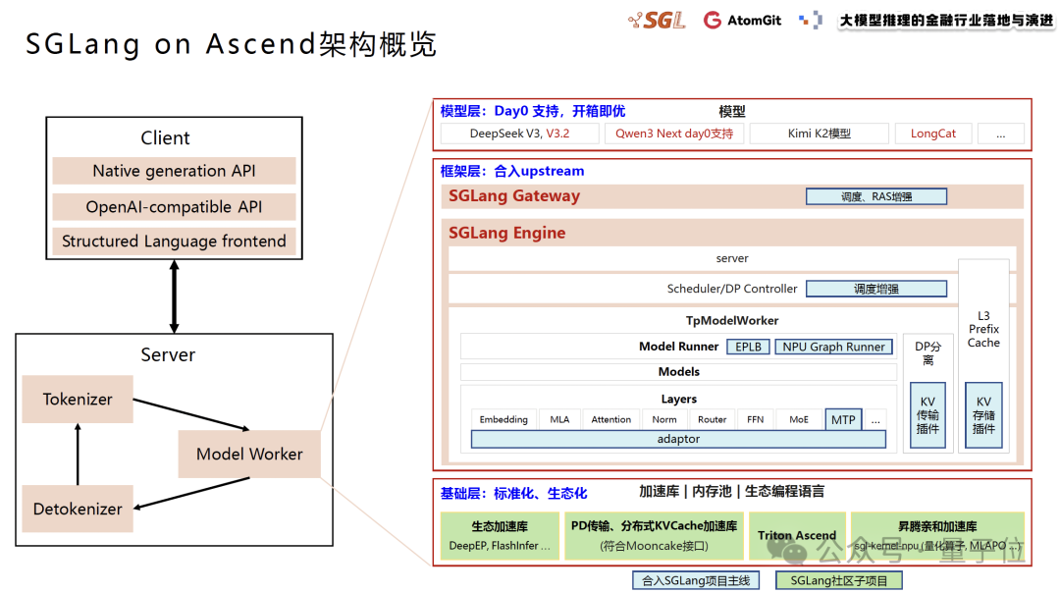Select the Qwen3 Next day0 model box
The width and height of the screenshot is (1060, 593).
pyautogui.click(x=674, y=134)
